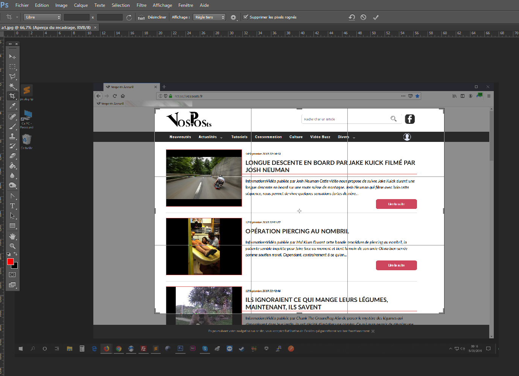519x376 pixels.
Task: Select the Hand tool
Action: (x=12, y=236)
